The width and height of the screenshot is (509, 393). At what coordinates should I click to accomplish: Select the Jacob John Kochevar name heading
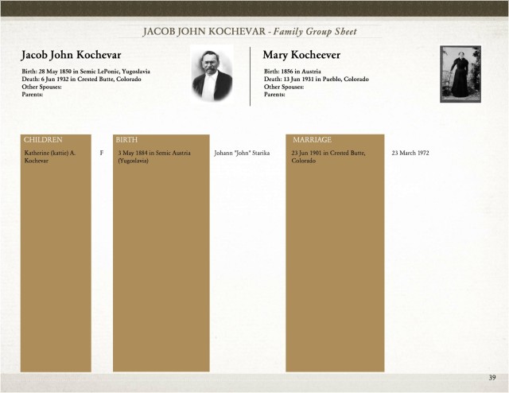tap(71, 55)
